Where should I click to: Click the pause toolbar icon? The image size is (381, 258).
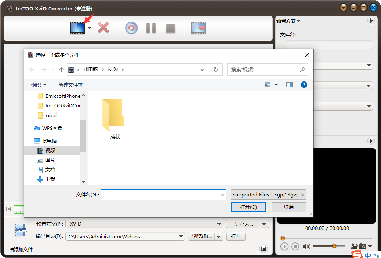(x=151, y=28)
